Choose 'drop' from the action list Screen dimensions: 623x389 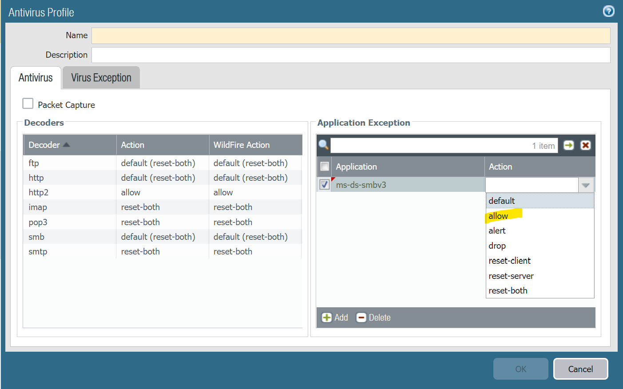(x=540, y=246)
